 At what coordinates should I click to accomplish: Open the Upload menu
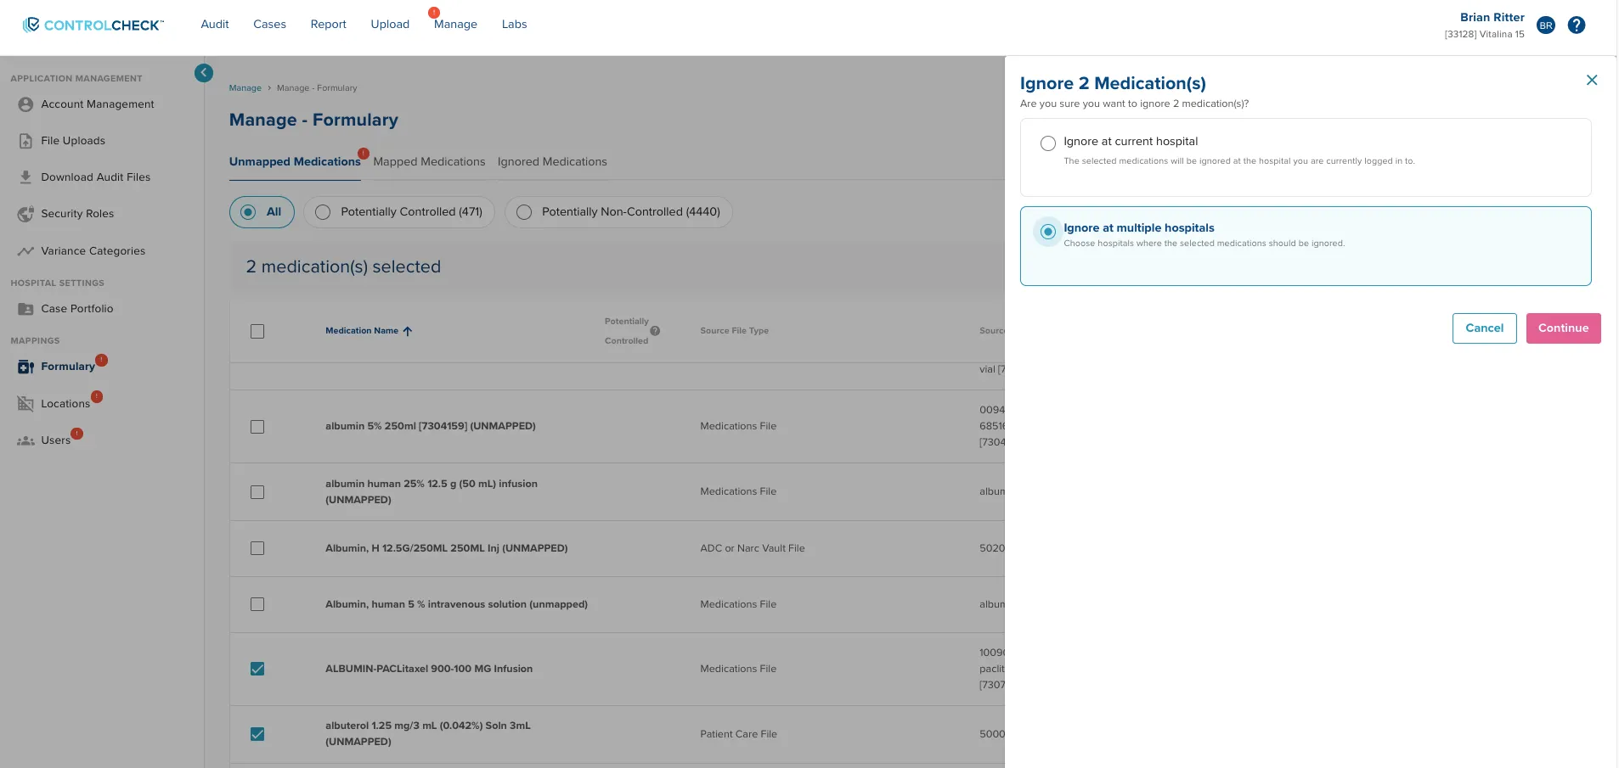(390, 25)
